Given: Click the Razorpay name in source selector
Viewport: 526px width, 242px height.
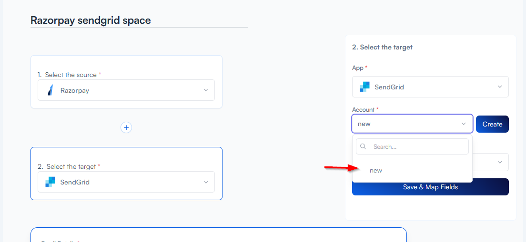Looking at the screenshot, I should pos(75,90).
